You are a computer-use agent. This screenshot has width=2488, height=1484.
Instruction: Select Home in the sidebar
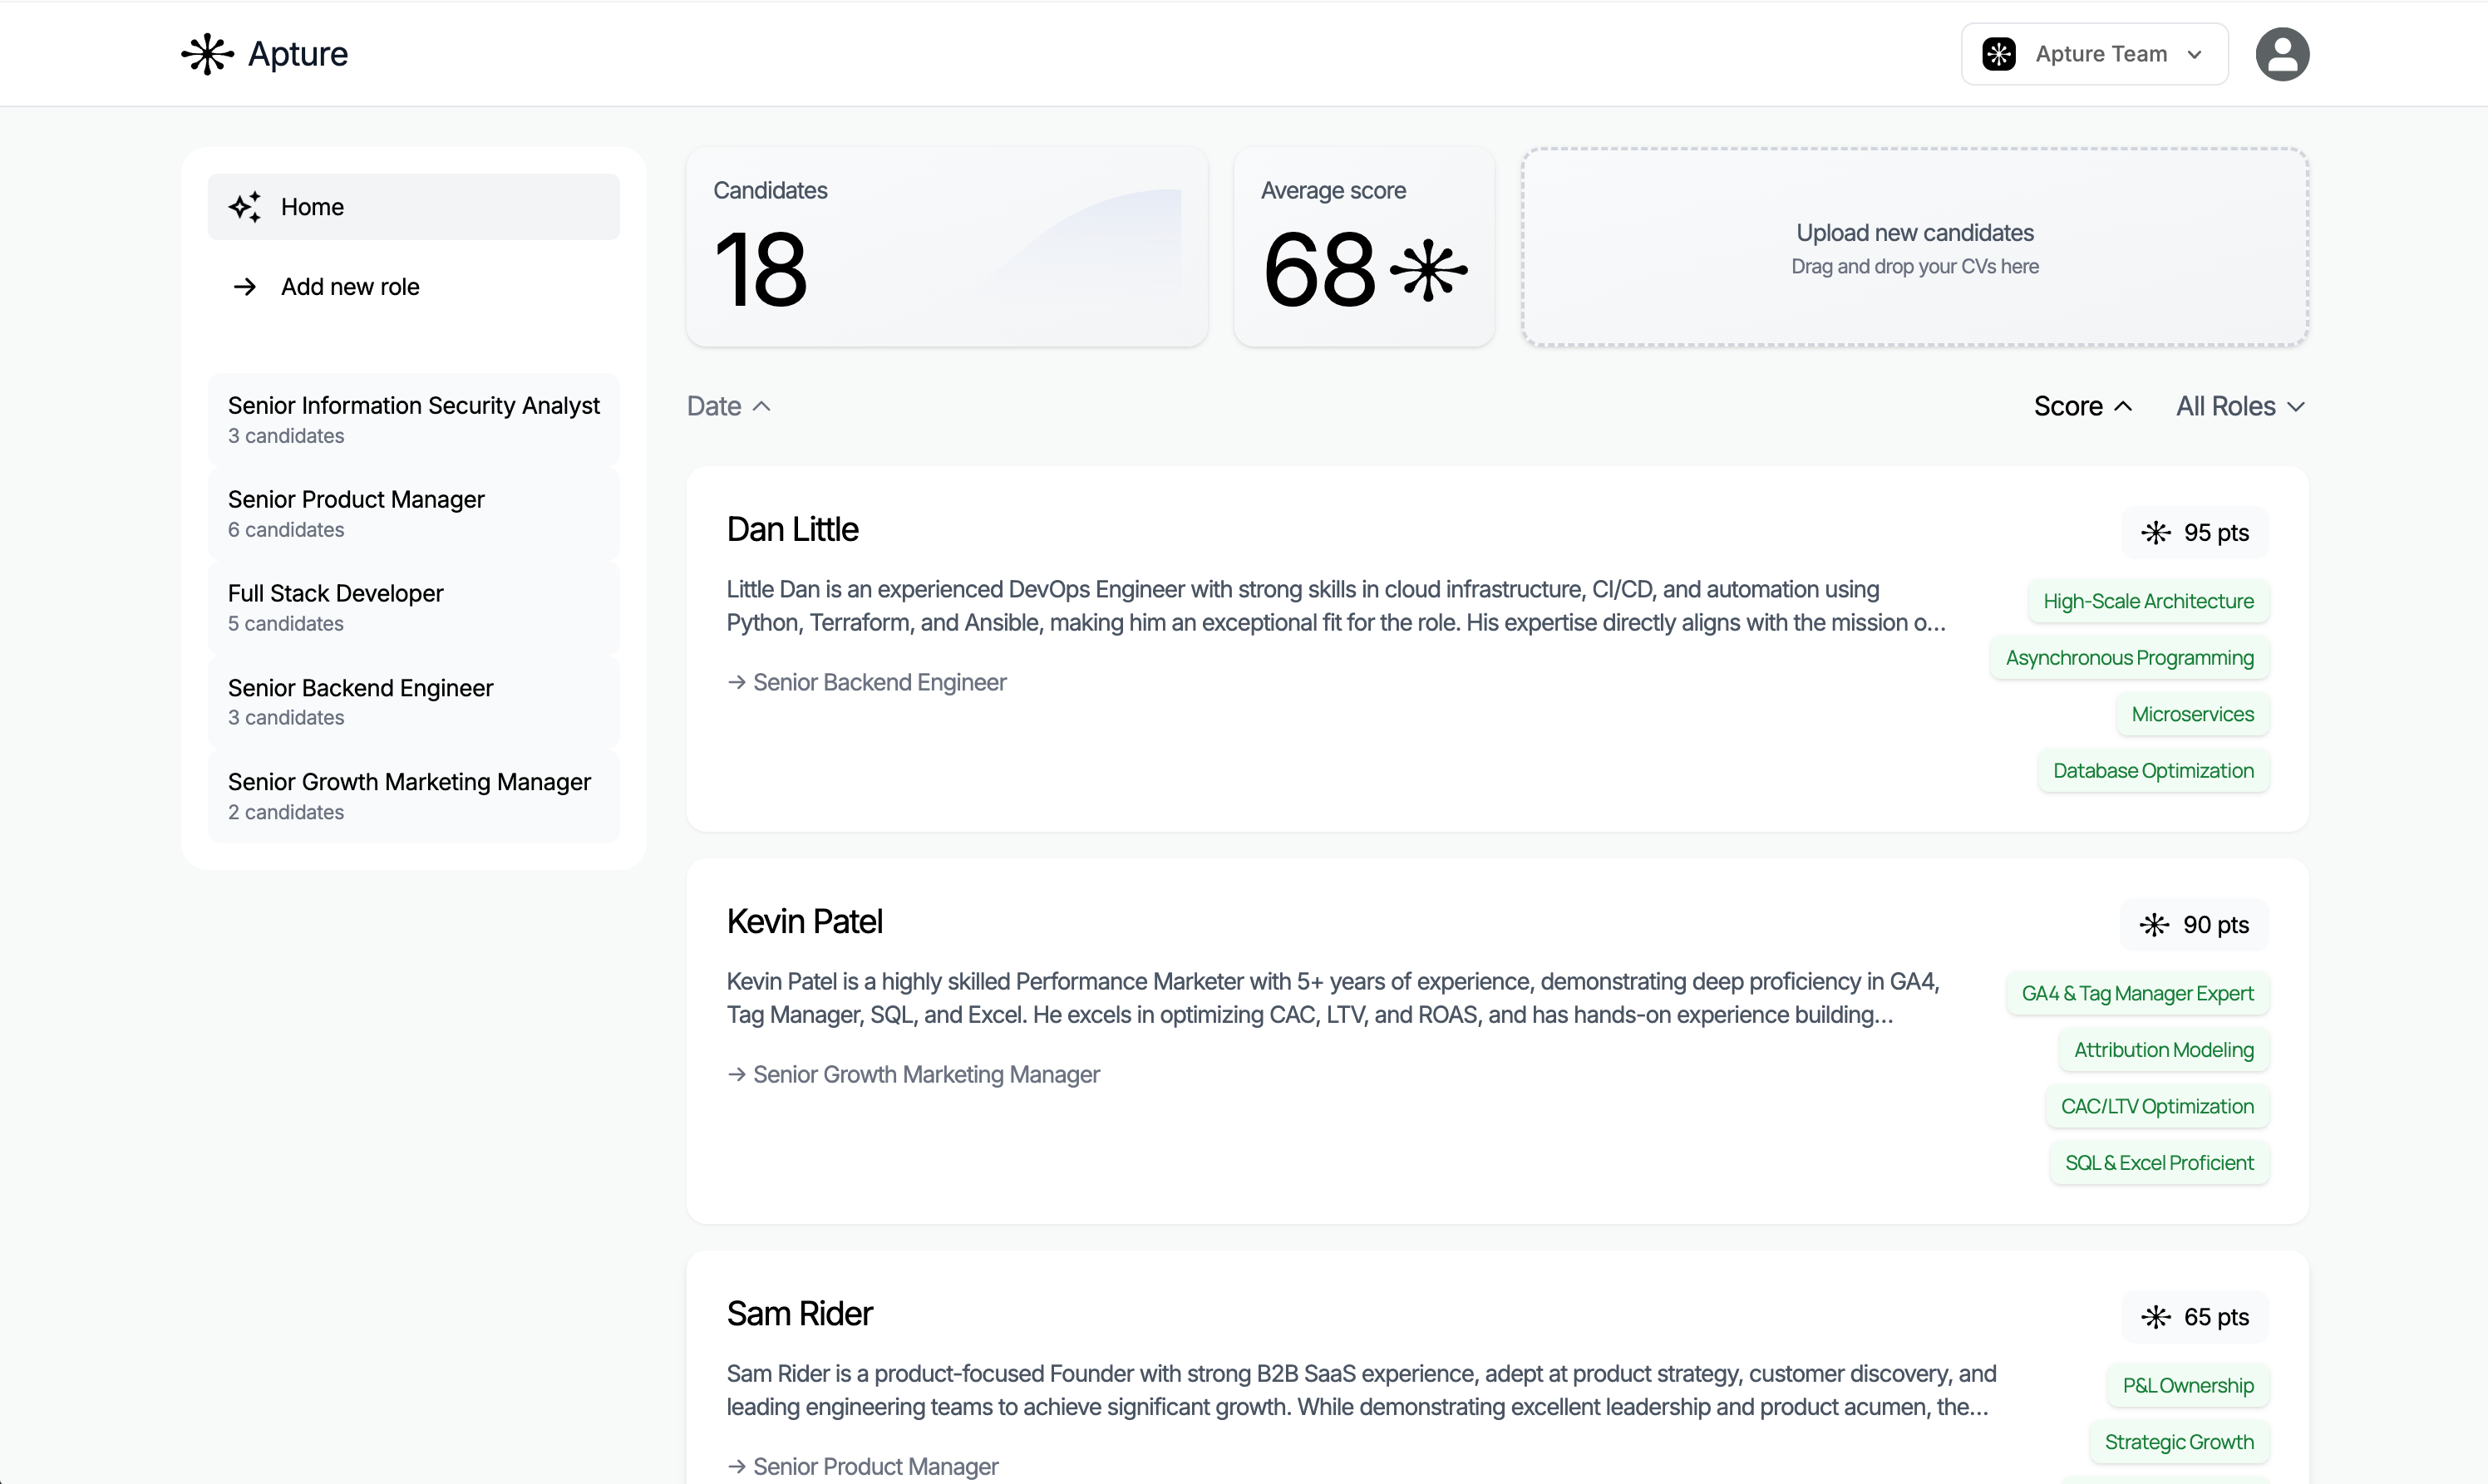(x=312, y=206)
